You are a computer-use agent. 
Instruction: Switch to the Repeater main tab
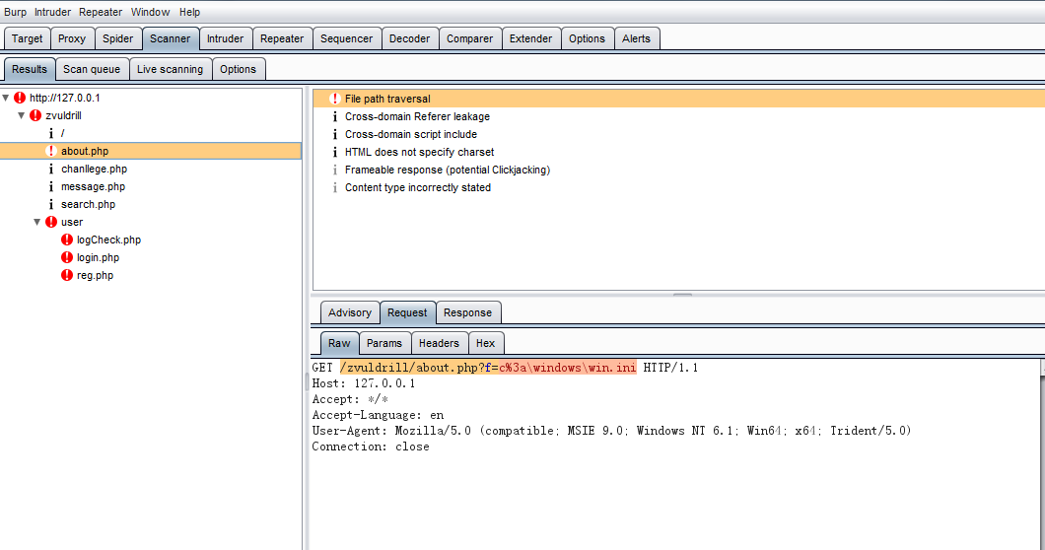pos(282,38)
